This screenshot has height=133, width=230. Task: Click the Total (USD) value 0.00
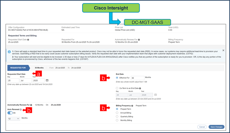click(170, 30)
